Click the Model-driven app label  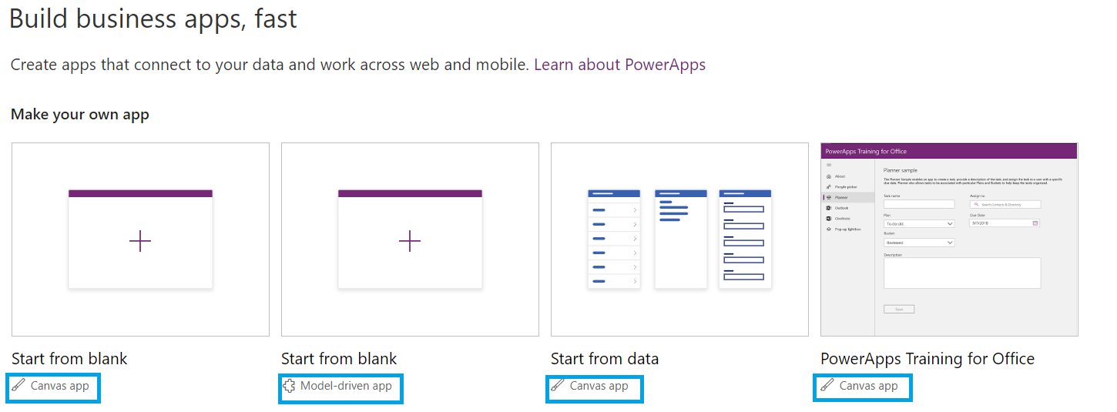point(346,386)
